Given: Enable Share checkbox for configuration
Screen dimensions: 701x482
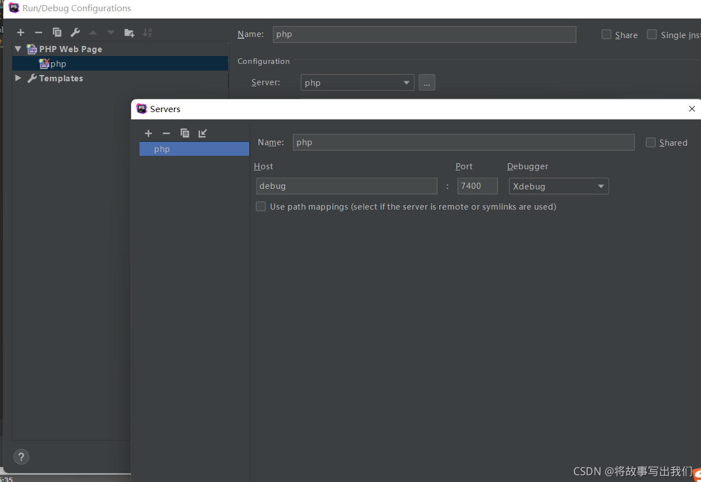Looking at the screenshot, I should (606, 34).
